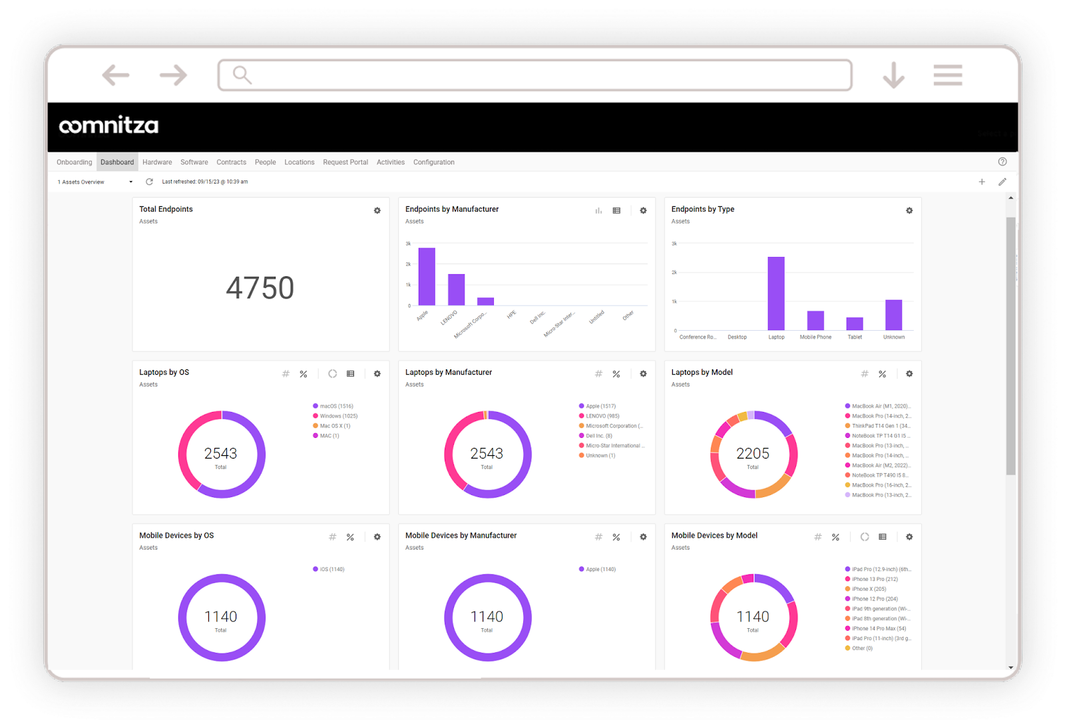The image size is (1065, 726).
Task: Click the browser address search field
Action: pos(534,75)
